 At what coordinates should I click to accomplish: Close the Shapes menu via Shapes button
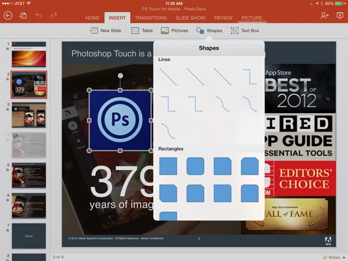coord(209,31)
